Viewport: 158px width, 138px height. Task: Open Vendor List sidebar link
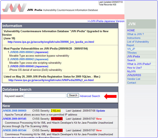[x=134, y=79]
